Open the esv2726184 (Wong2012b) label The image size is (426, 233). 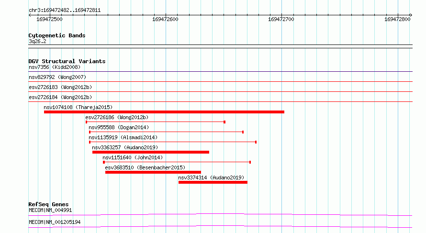60,97
